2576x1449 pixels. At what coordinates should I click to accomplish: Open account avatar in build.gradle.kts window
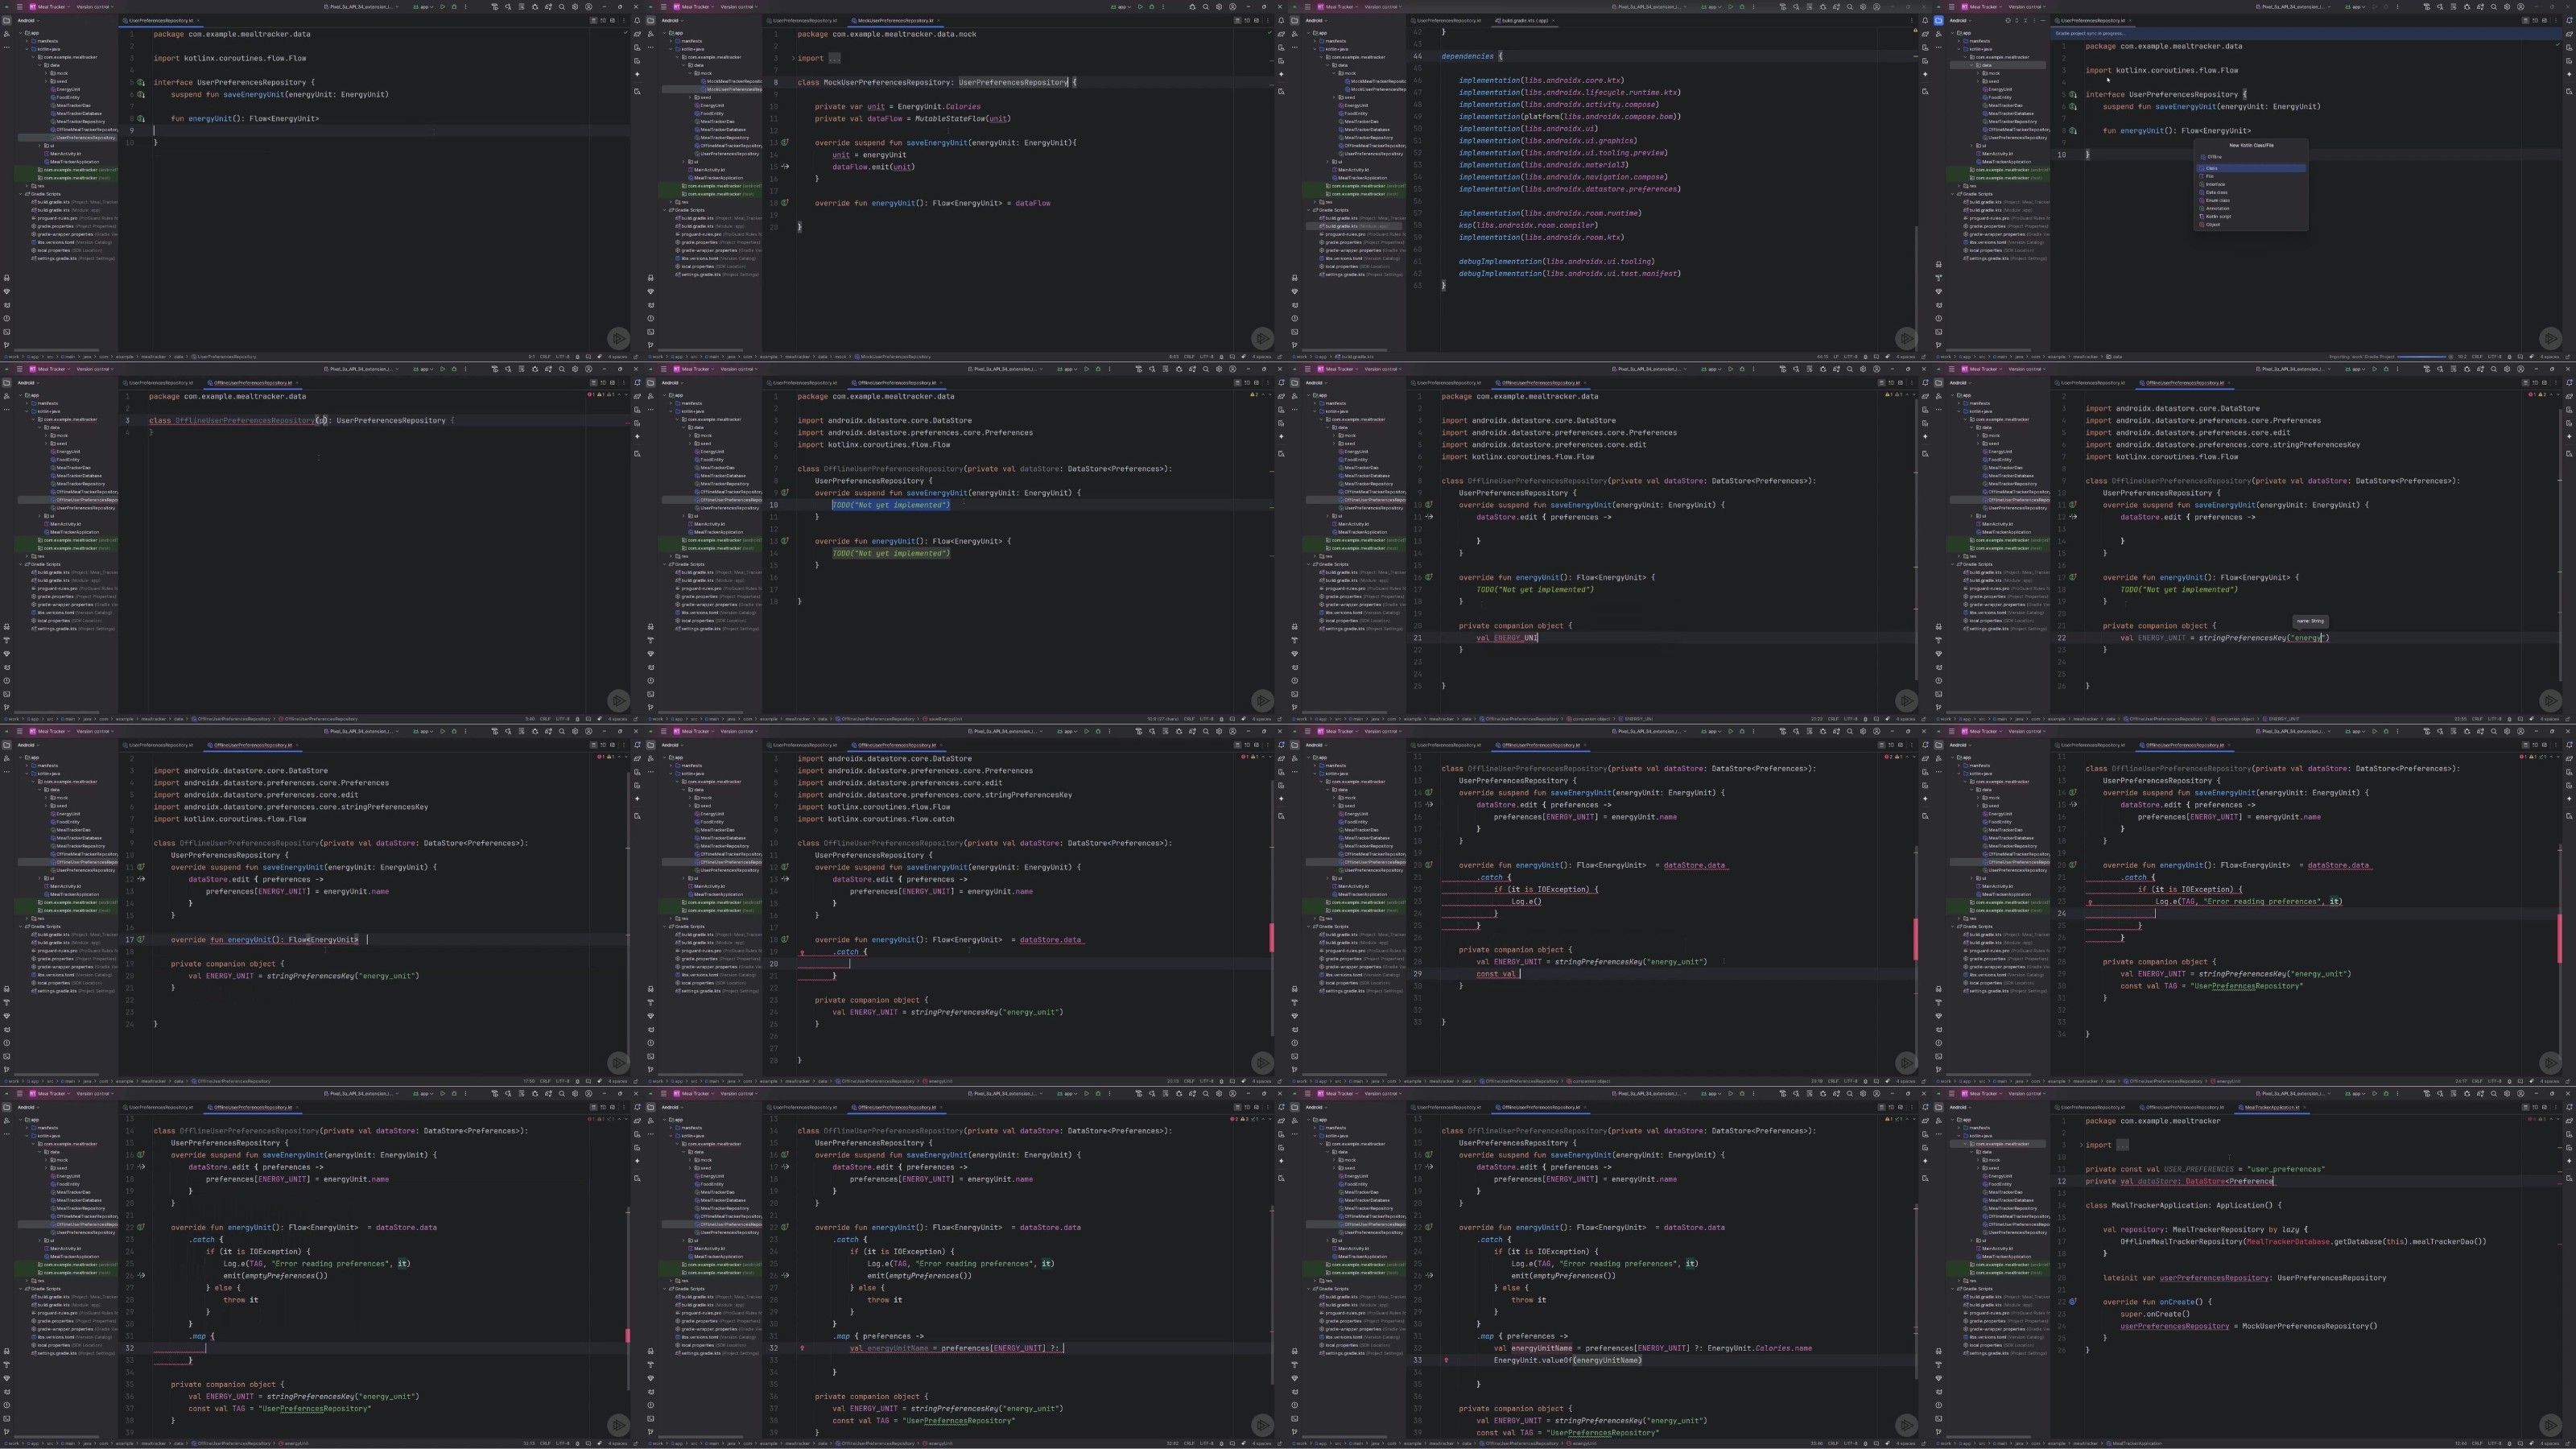coord(1877,7)
